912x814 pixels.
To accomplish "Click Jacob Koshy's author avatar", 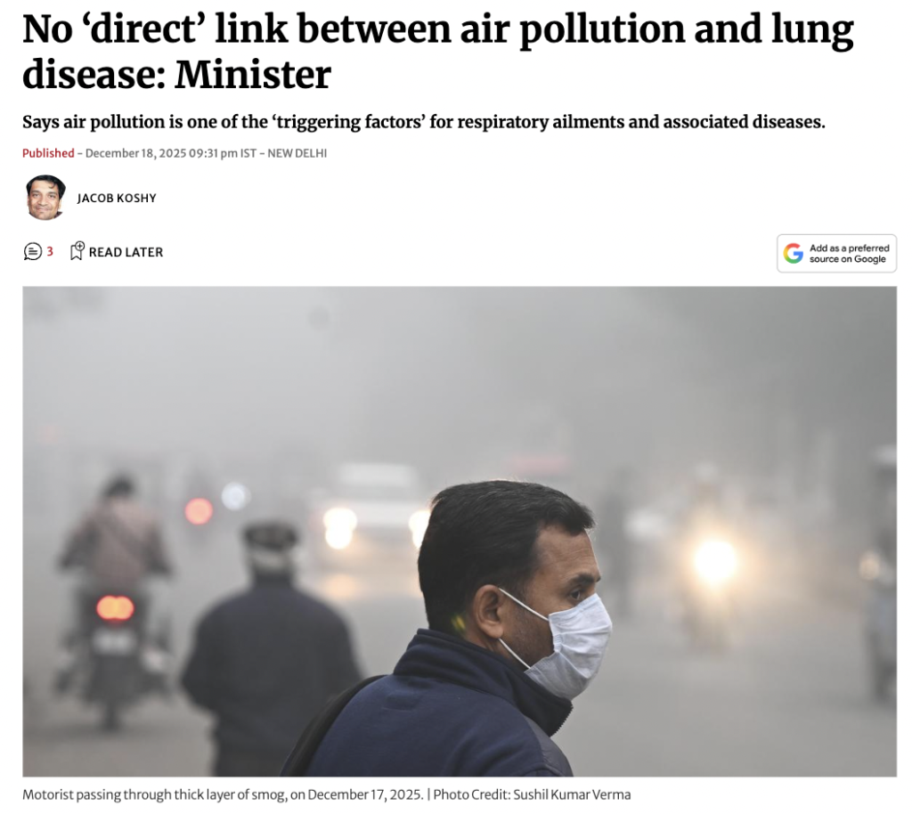I will [x=45, y=198].
